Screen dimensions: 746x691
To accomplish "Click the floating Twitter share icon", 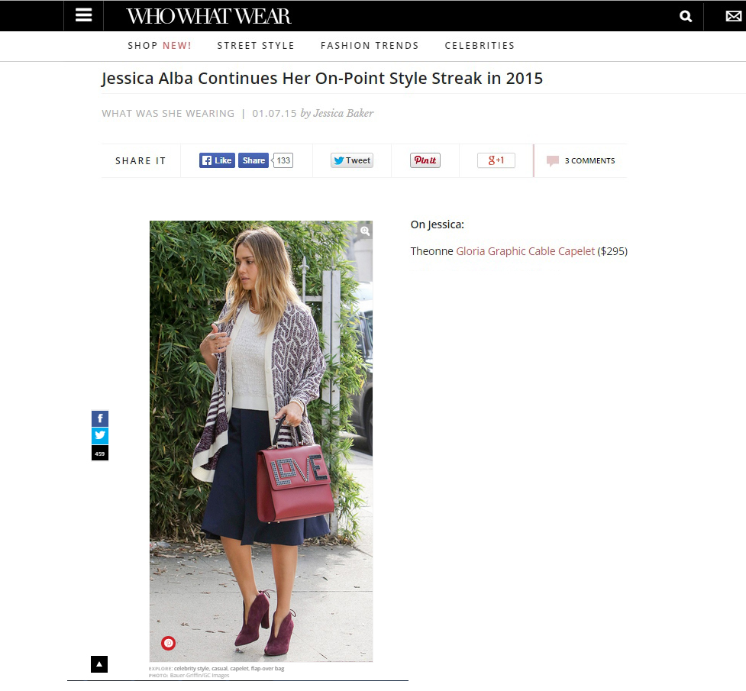I will click(x=100, y=435).
